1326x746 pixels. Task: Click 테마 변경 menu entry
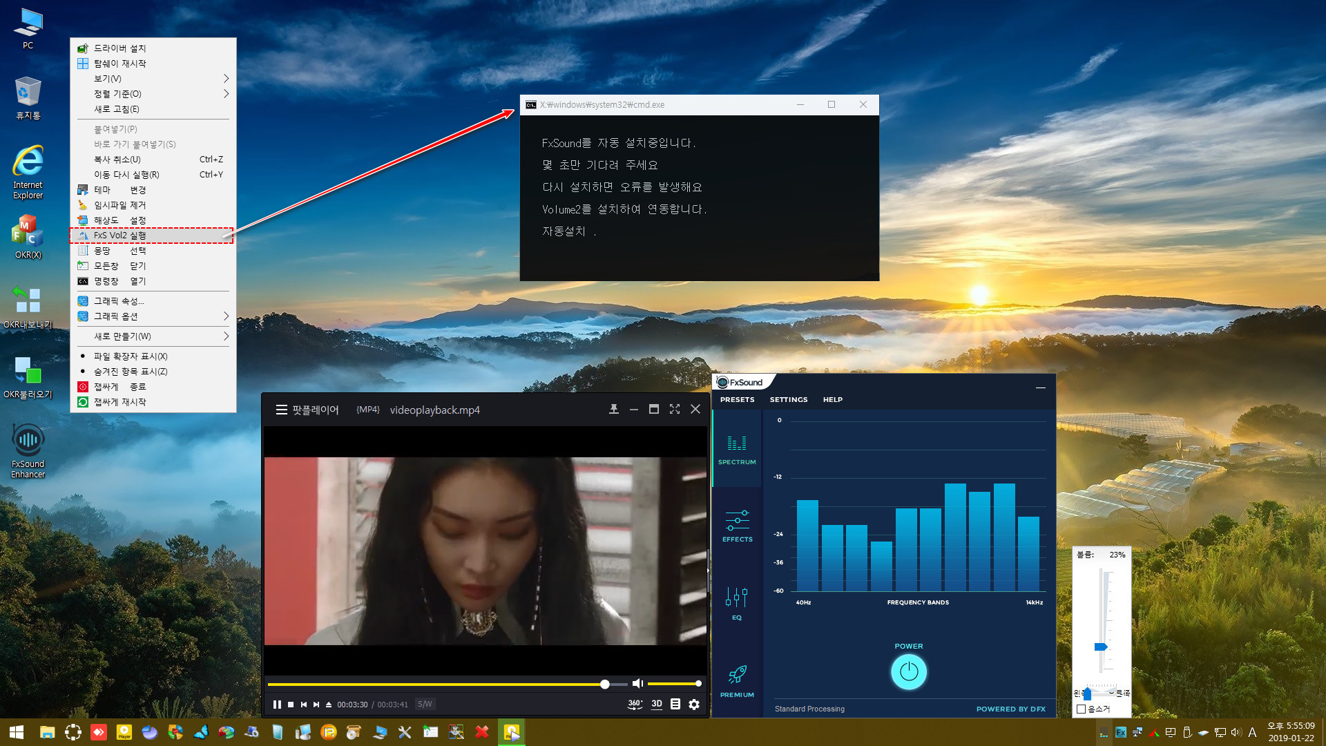(x=153, y=190)
